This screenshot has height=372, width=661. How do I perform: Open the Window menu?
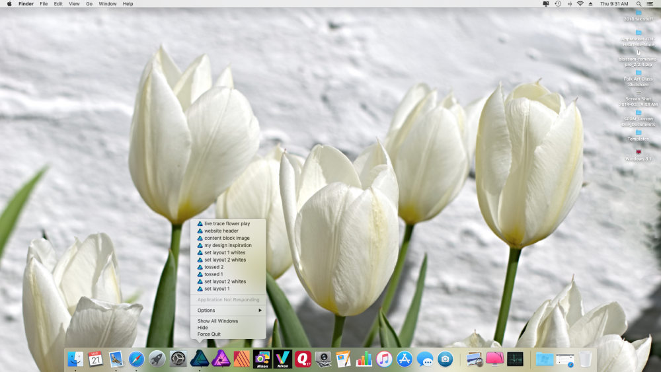point(108,4)
